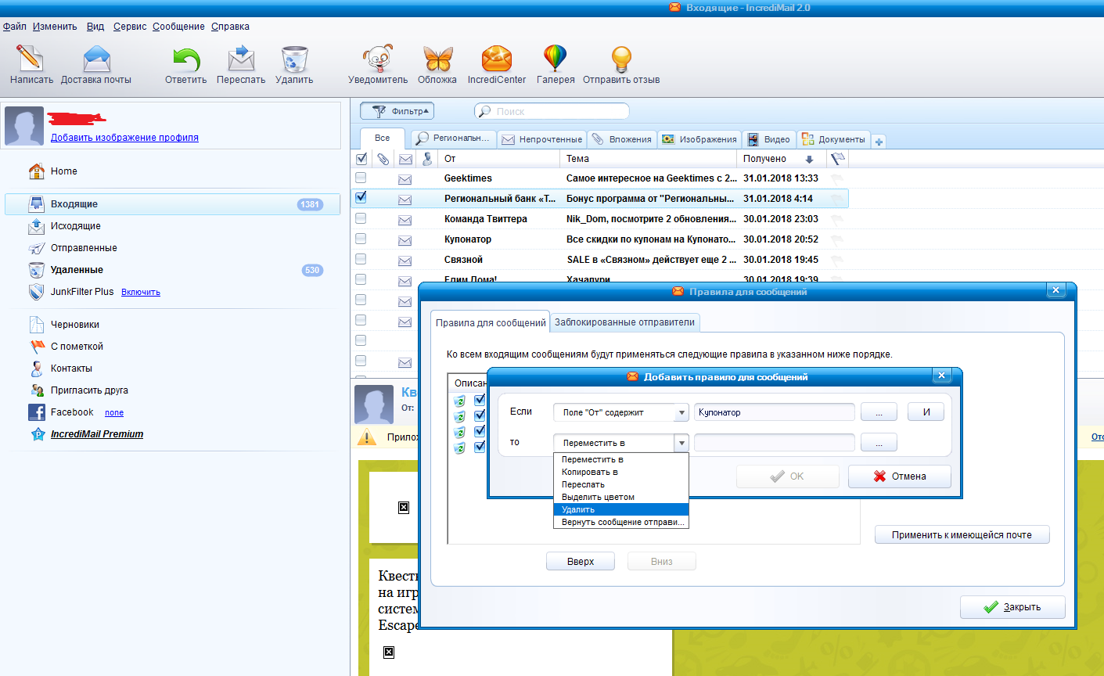Click the JunkFilter Plus shield icon

36,292
